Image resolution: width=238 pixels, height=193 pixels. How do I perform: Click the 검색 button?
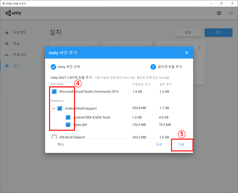pos(188,32)
